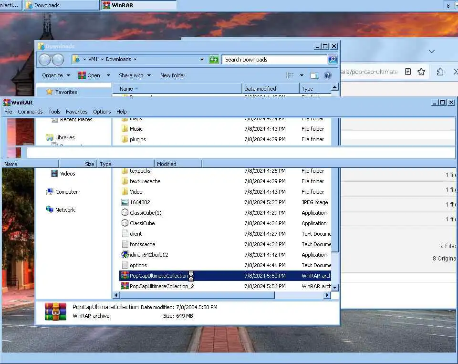Viewport: 458px width, 364px height.
Task: Select the ClassiCube application file
Action: [142, 223]
